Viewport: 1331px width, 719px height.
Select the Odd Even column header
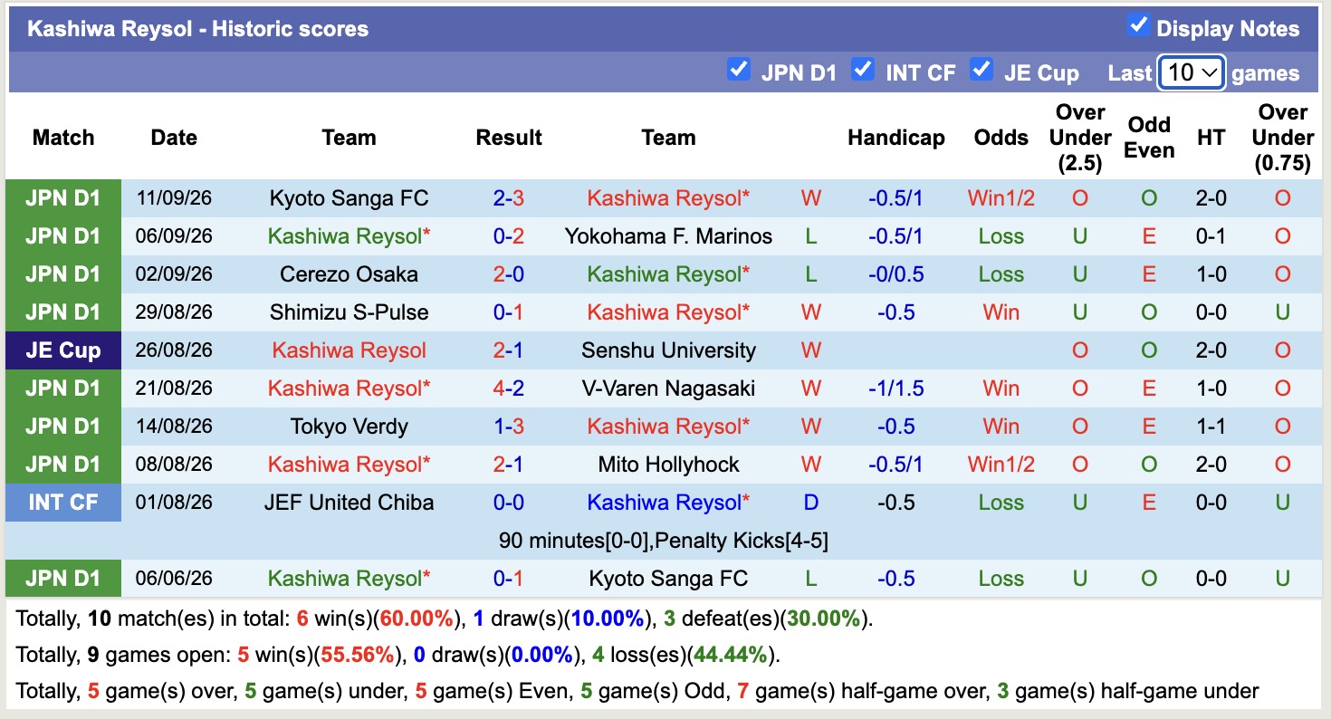pos(1149,138)
